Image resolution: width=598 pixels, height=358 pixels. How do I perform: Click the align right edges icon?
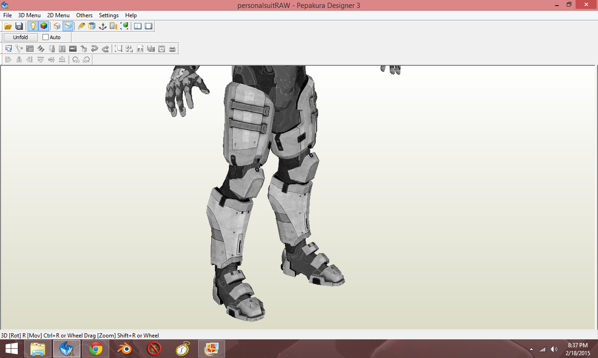pos(30,60)
